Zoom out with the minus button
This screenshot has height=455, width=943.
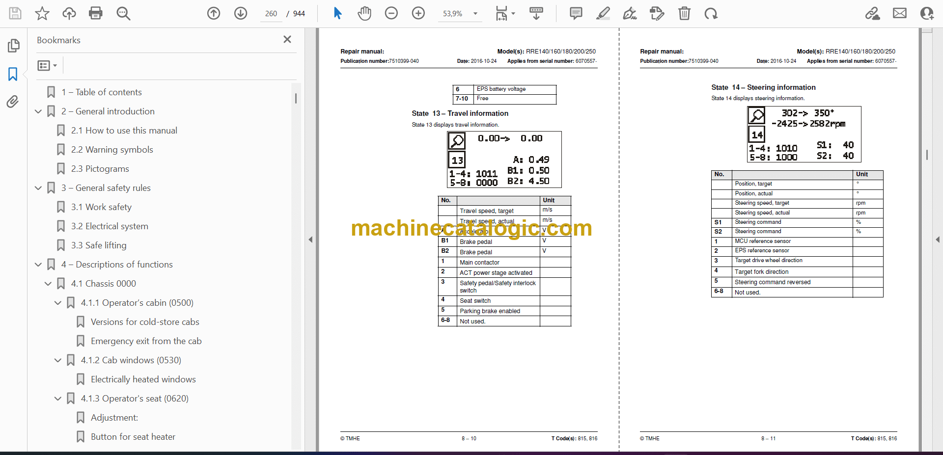pyautogui.click(x=391, y=13)
